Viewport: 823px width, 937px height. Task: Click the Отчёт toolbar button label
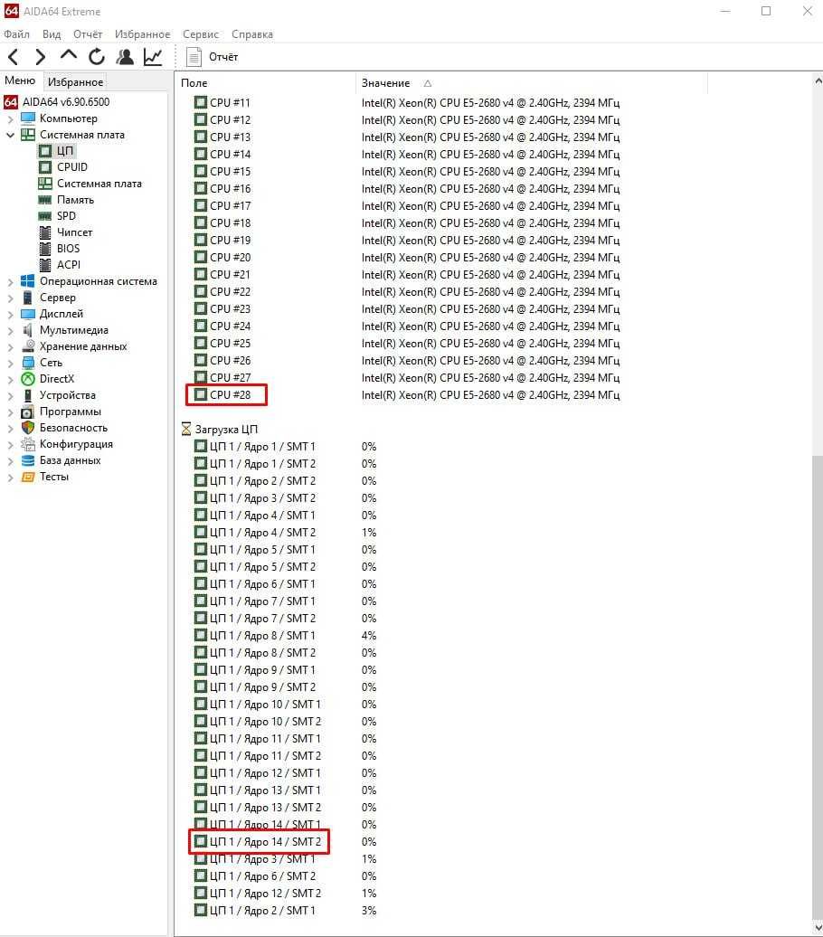click(223, 57)
